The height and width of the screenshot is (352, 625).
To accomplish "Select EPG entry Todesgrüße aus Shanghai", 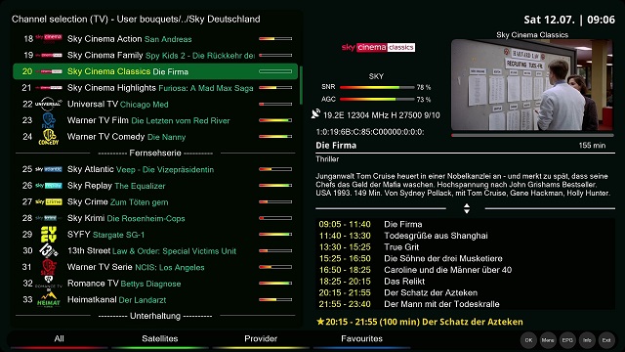I will 465,236.
